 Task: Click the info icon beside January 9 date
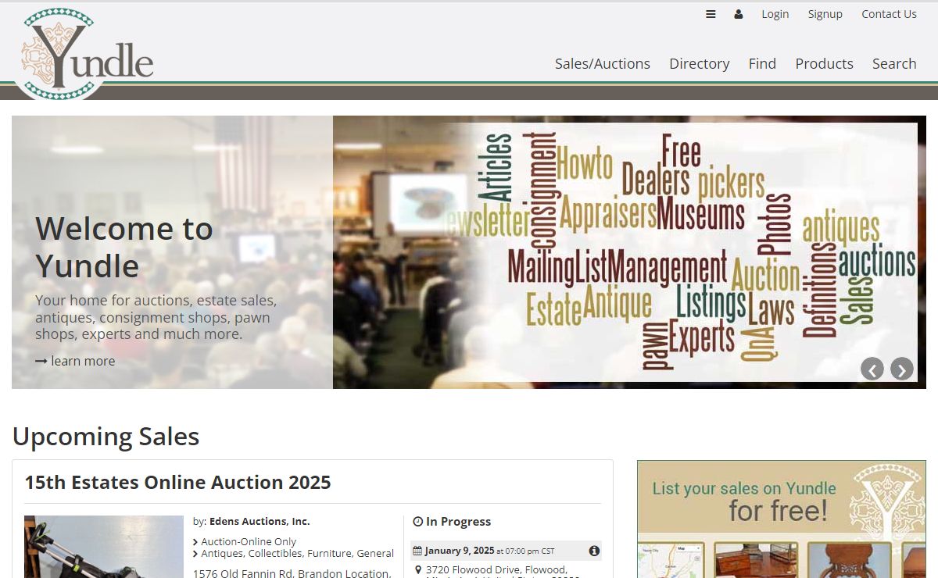tap(594, 551)
